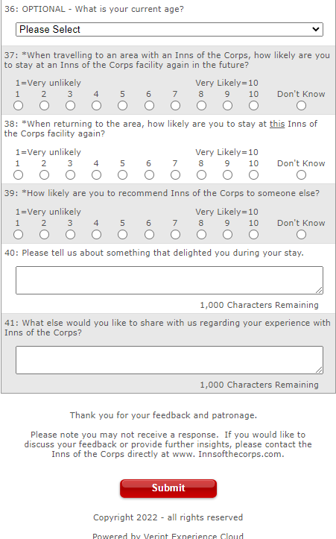
Task: Select rating 8 for question 38
Action: tap(201, 175)
